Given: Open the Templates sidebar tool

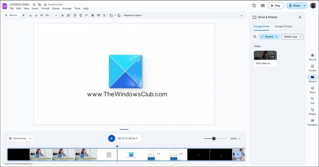Looking at the screenshot, I should coord(312,122).
